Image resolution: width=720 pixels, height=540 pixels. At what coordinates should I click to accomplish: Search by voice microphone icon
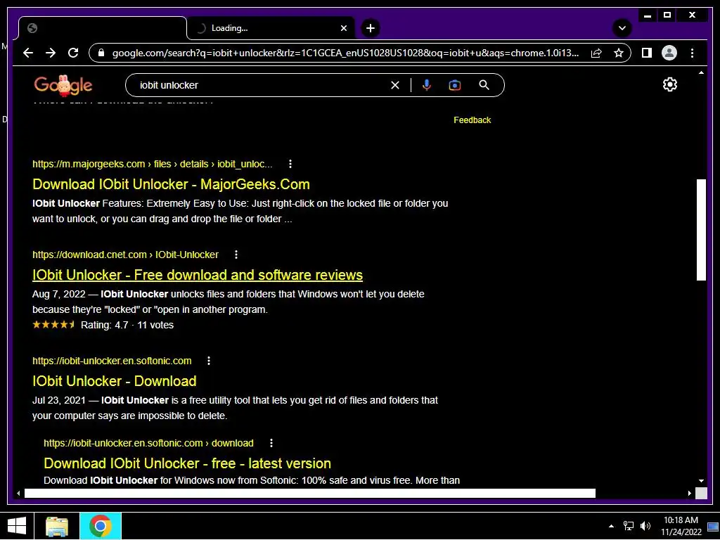[x=427, y=85]
